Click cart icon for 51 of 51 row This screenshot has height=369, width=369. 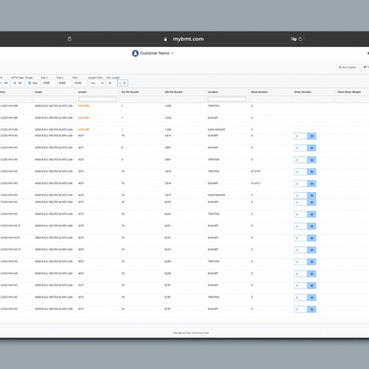pyautogui.click(x=311, y=183)
